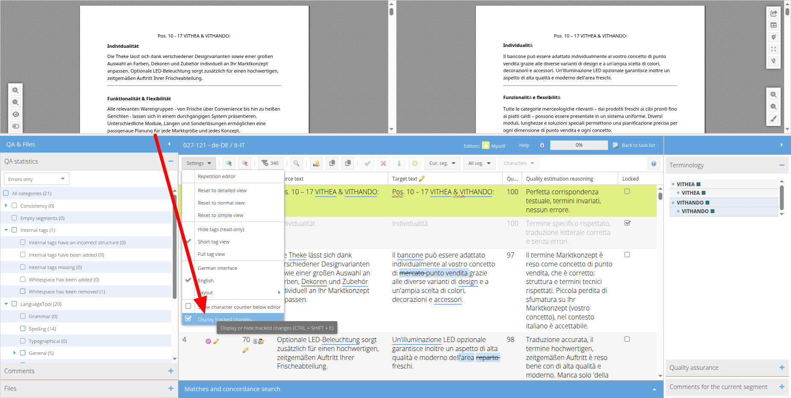Click the export icon in right preview toolbar
The width and height of the screenshot is (791, 398).
pyautogui.click(x=773, y=14)
